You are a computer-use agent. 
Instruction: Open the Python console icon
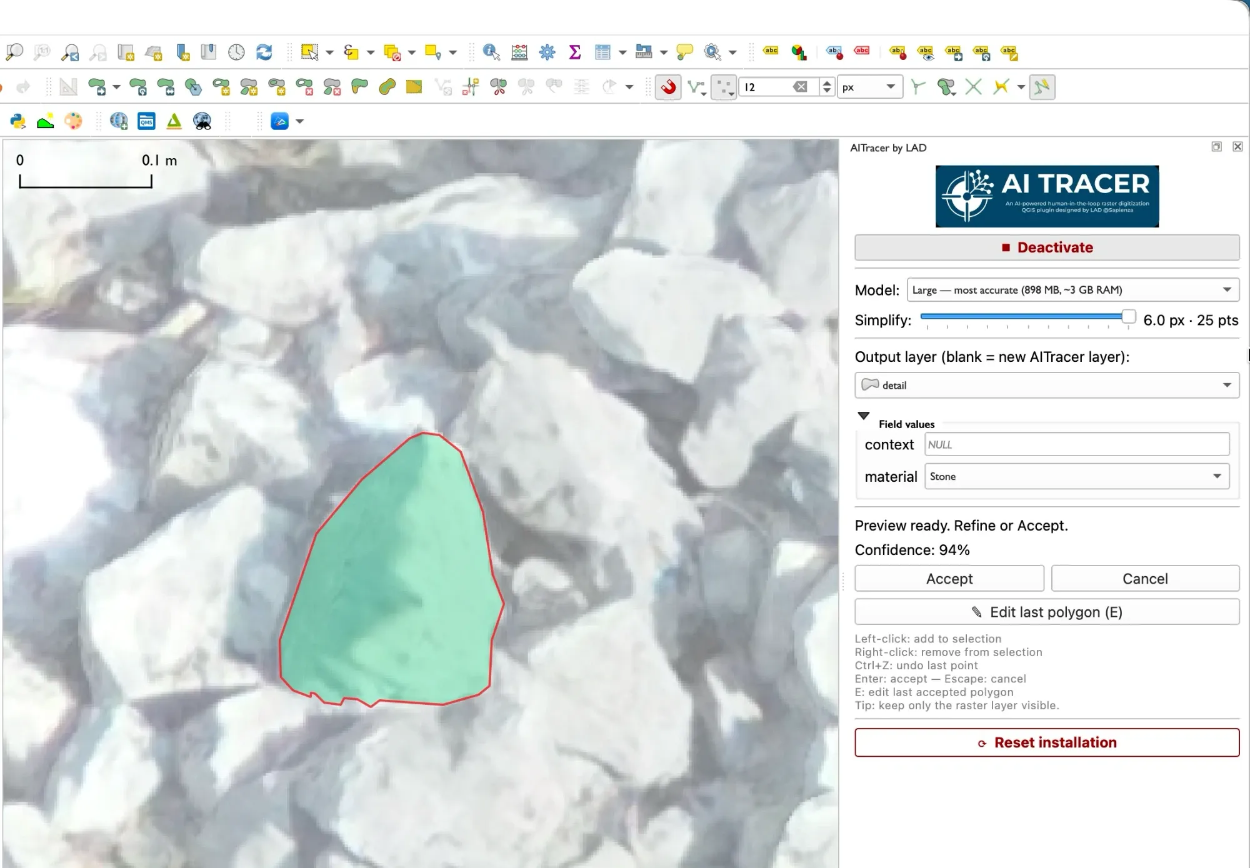tap(18, 121)
